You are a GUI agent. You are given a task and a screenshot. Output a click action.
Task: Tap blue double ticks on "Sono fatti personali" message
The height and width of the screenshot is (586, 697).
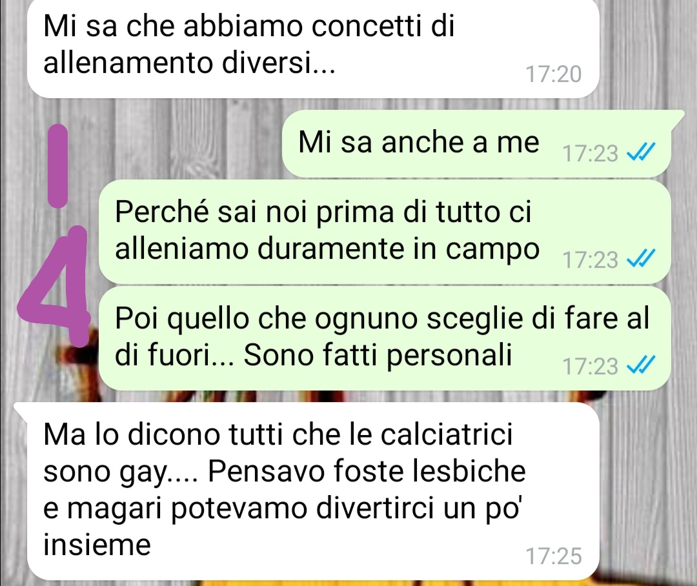[x=641, y=365]
